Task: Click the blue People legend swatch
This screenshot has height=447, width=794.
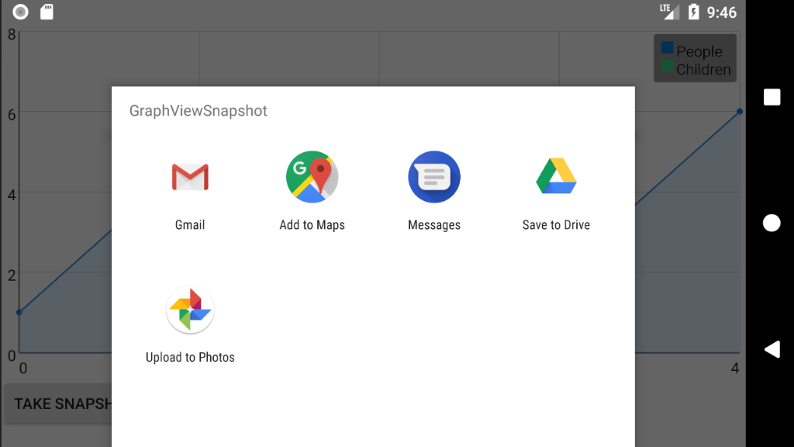Action: [668, 48]
